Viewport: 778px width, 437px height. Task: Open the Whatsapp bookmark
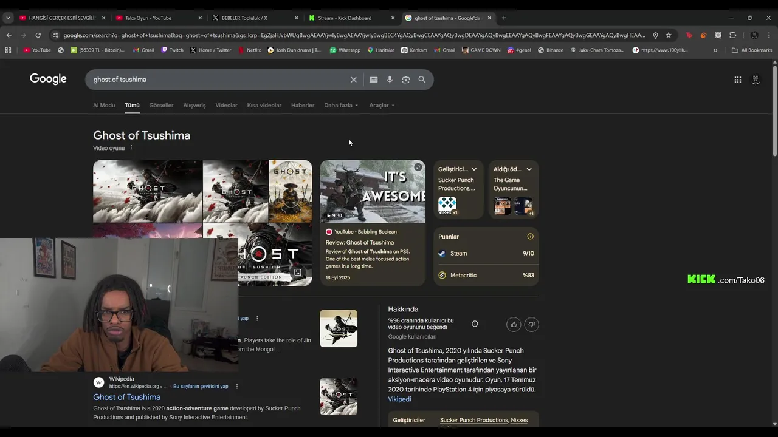(345, 50)
